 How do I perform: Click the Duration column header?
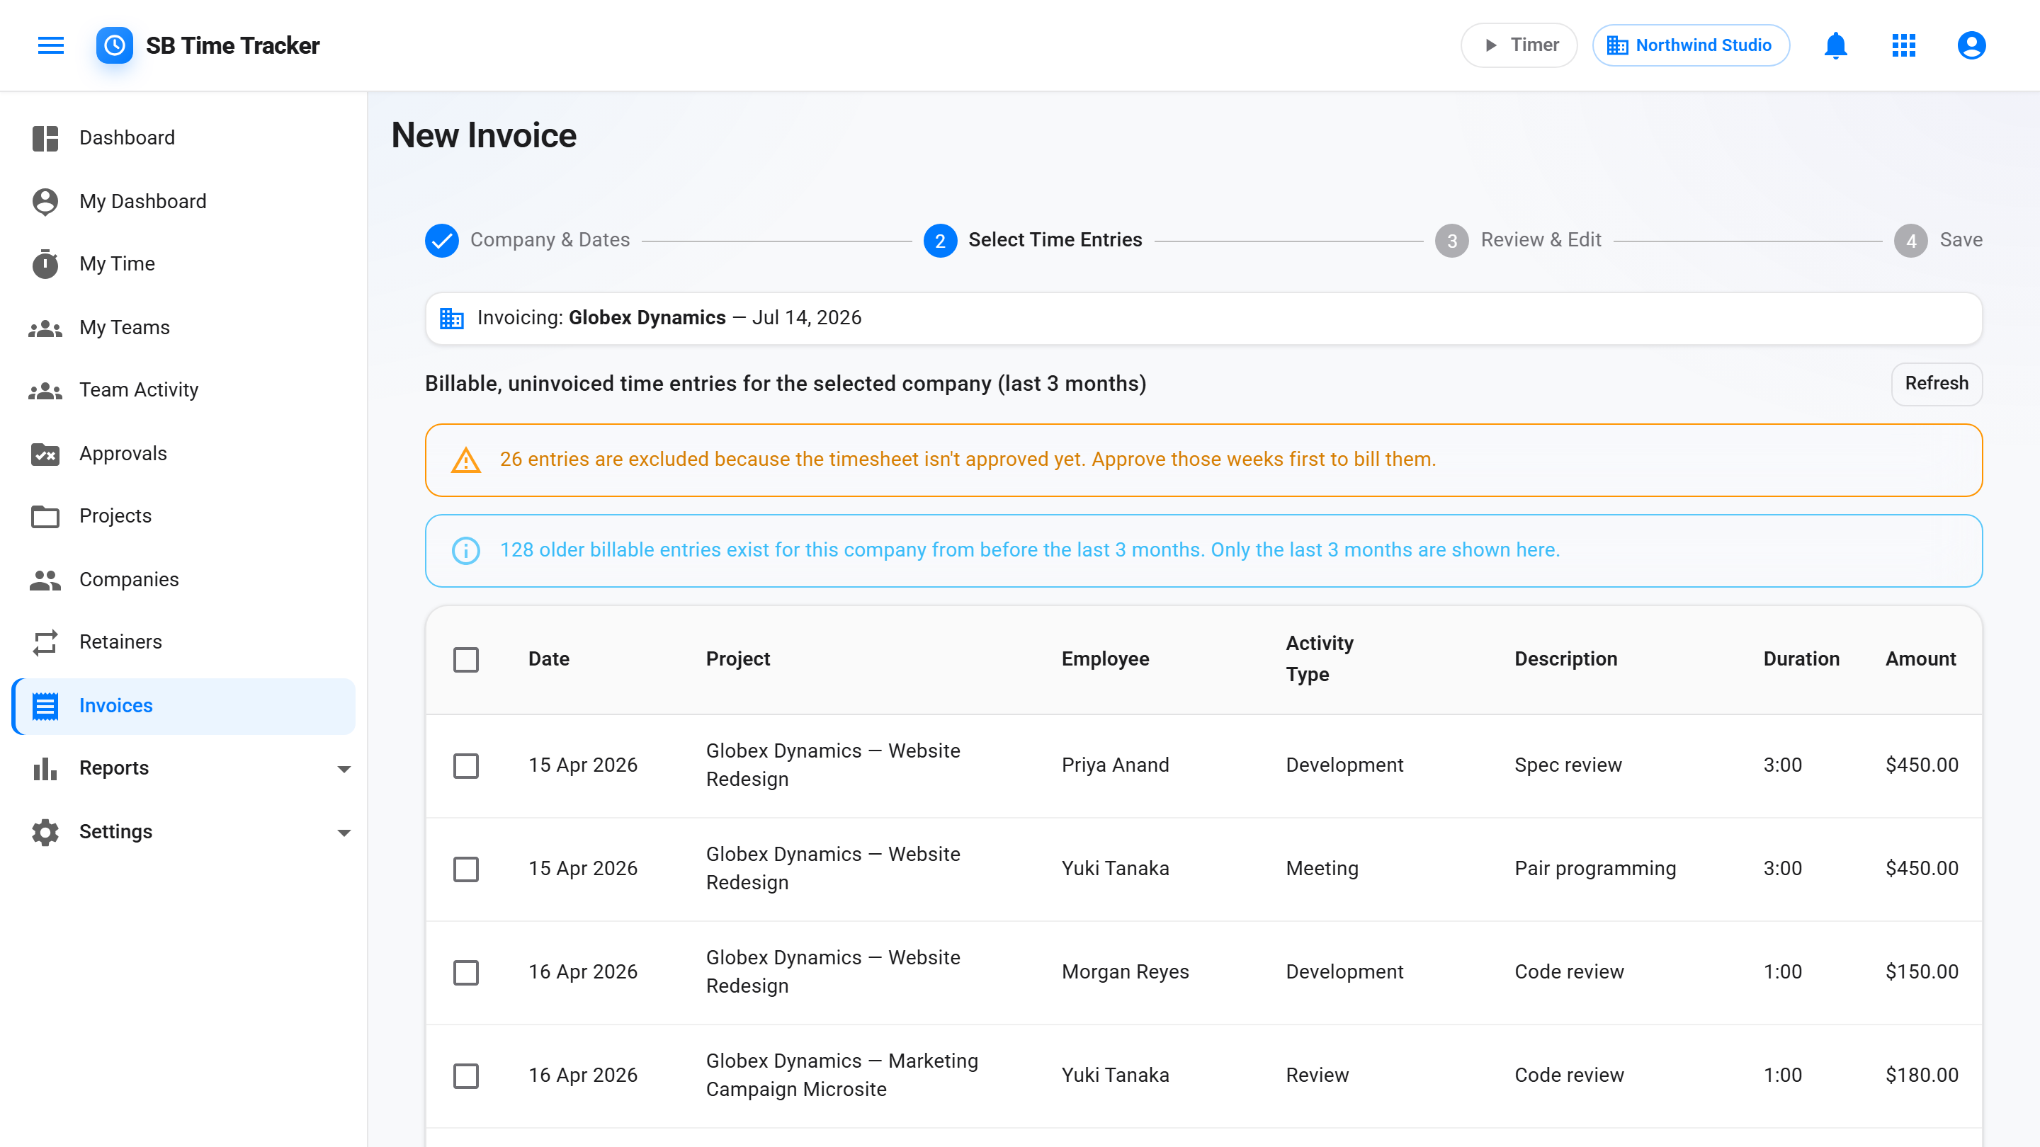pos(1801,659)
